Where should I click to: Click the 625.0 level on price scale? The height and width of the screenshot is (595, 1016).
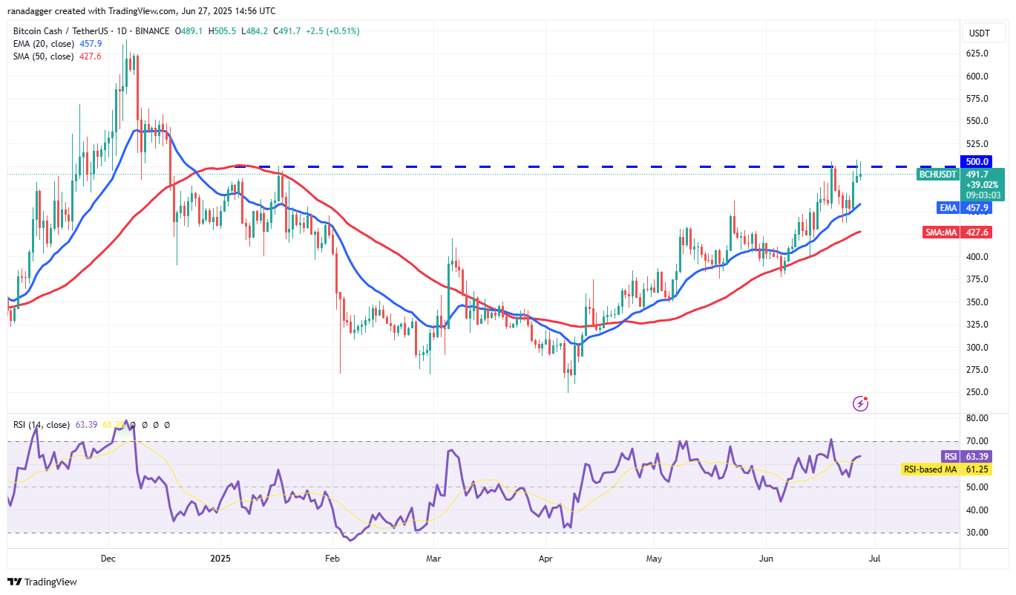(x=977, y=53)
